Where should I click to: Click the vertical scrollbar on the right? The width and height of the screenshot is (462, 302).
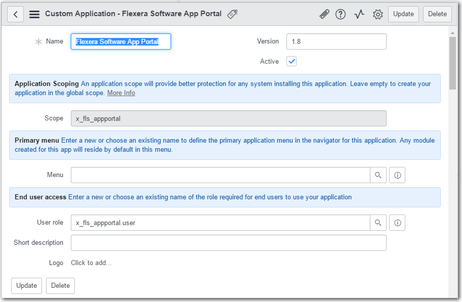[452, 63]
